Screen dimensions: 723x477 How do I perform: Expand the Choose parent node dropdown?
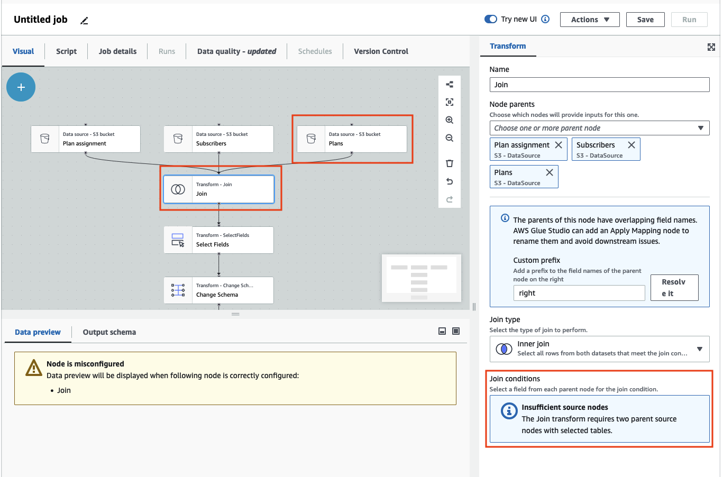[x=599, y=128]
